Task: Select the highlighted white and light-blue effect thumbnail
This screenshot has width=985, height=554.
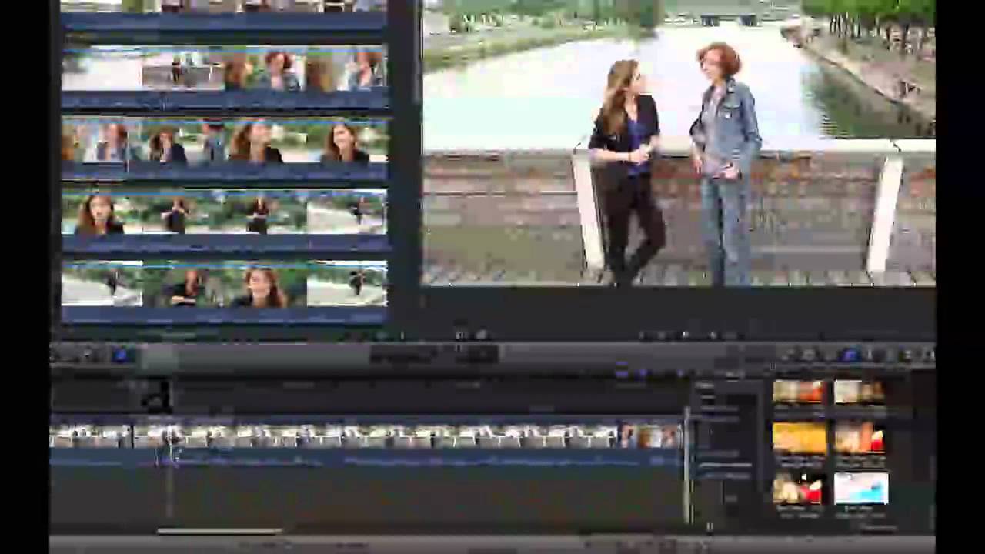Action: pos(860,488)
